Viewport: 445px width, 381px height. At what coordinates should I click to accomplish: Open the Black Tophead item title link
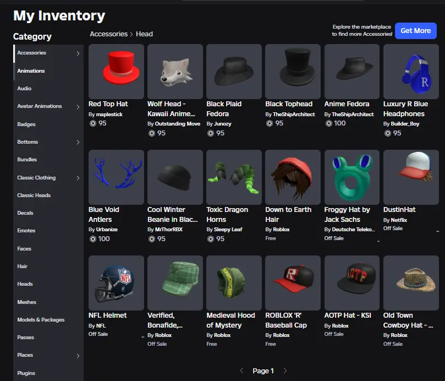pos(289,104)
